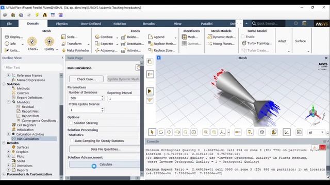
Task: Enable Data Sampling for Steady Statistics
Action: (x=72, y=141)
